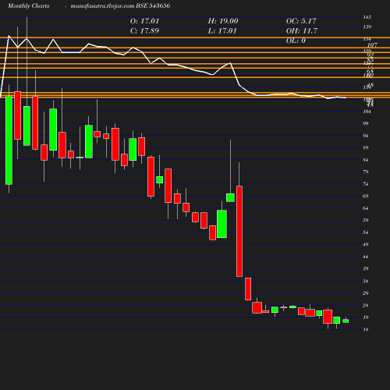
Task: Click the 39 price axis label
Action: (x=366, y=269)
